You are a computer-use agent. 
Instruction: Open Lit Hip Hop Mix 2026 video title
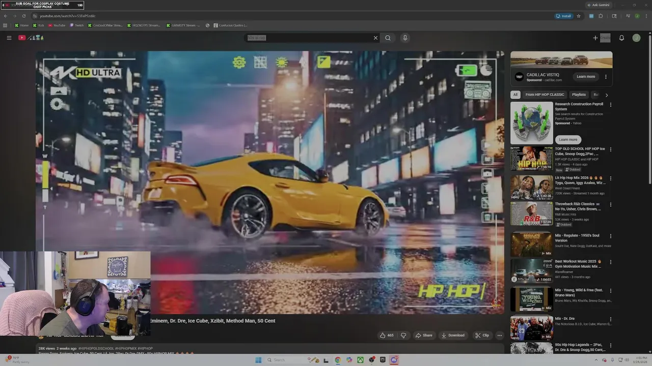[580, 180]
